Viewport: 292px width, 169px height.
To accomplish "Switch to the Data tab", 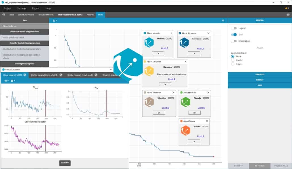I will (x=12, y=14).
